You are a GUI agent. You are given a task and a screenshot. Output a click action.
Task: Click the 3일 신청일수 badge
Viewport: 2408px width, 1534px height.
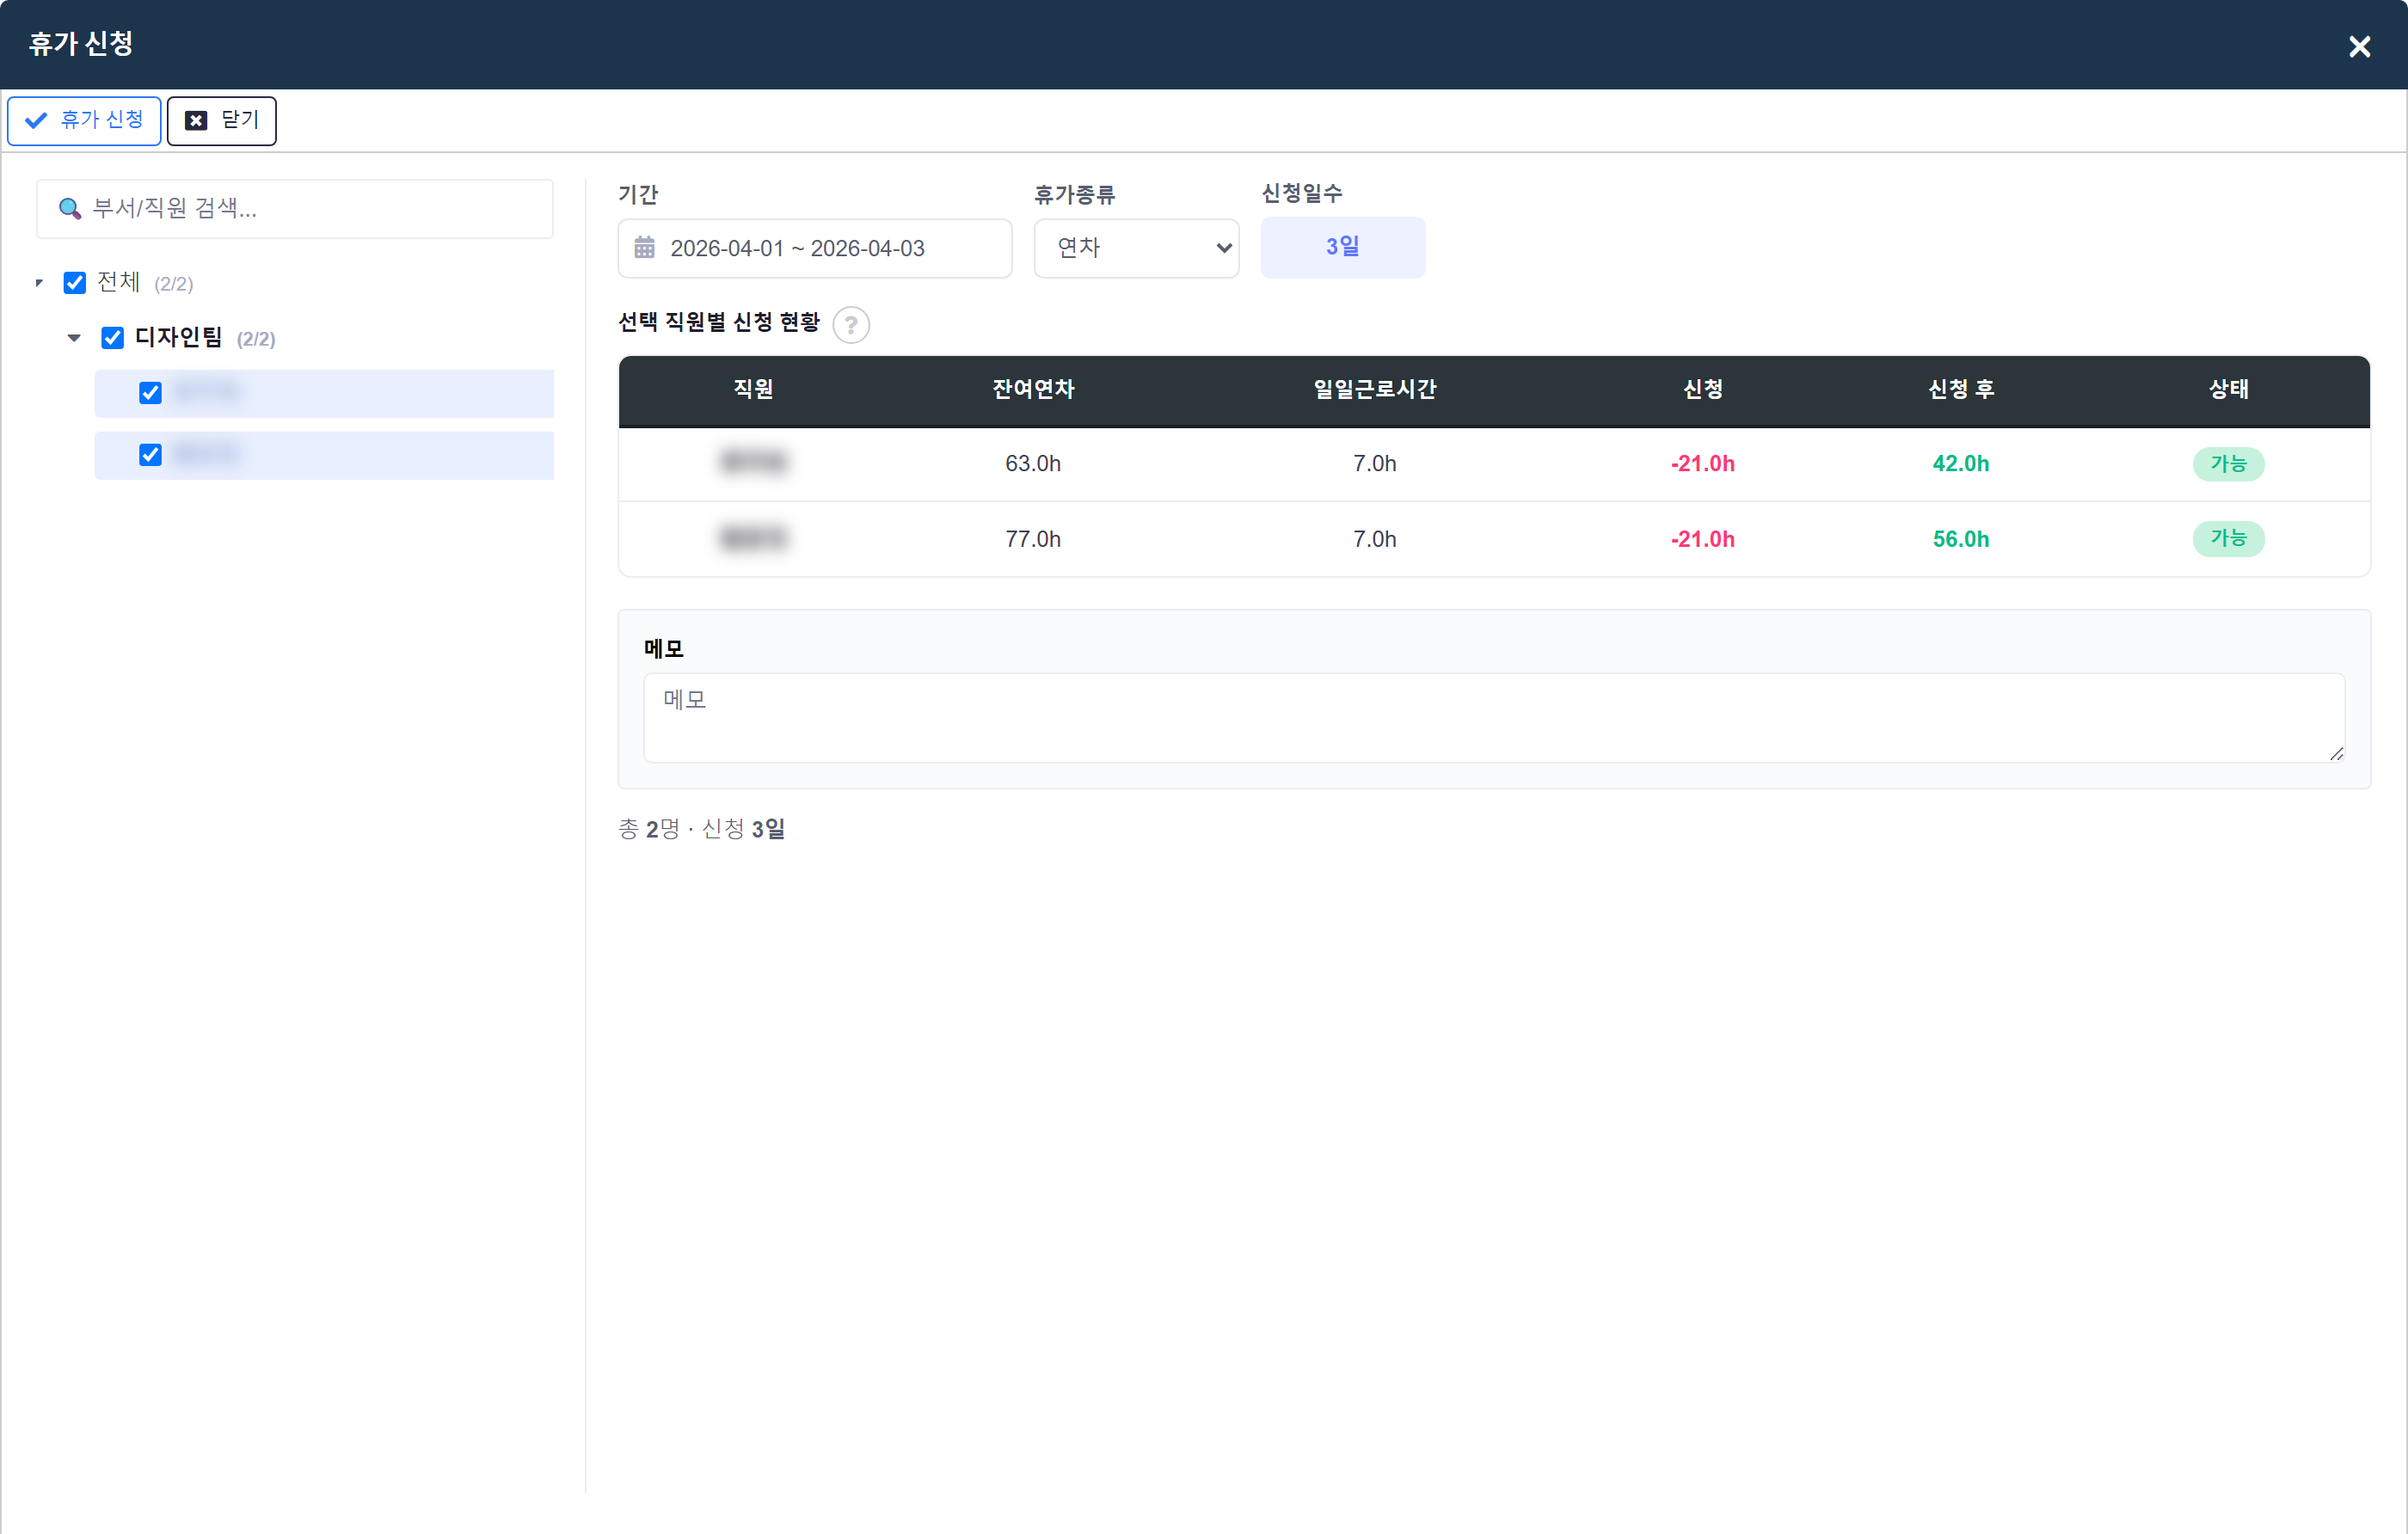(1342, 247)
